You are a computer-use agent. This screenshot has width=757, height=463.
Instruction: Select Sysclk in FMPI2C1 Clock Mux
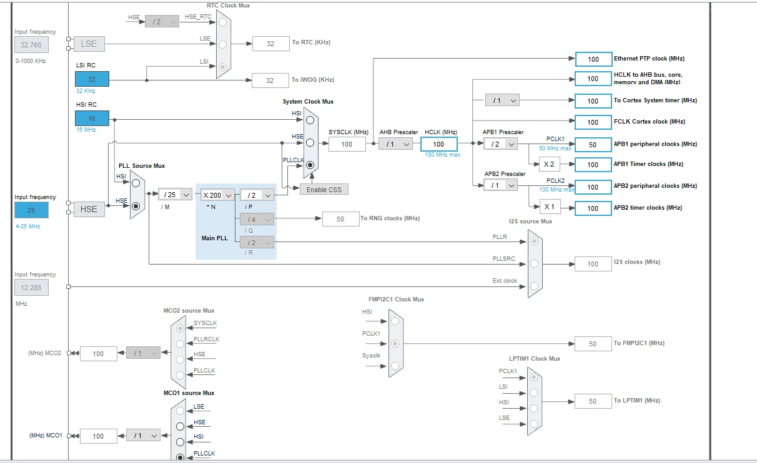(x=394, y=366)
